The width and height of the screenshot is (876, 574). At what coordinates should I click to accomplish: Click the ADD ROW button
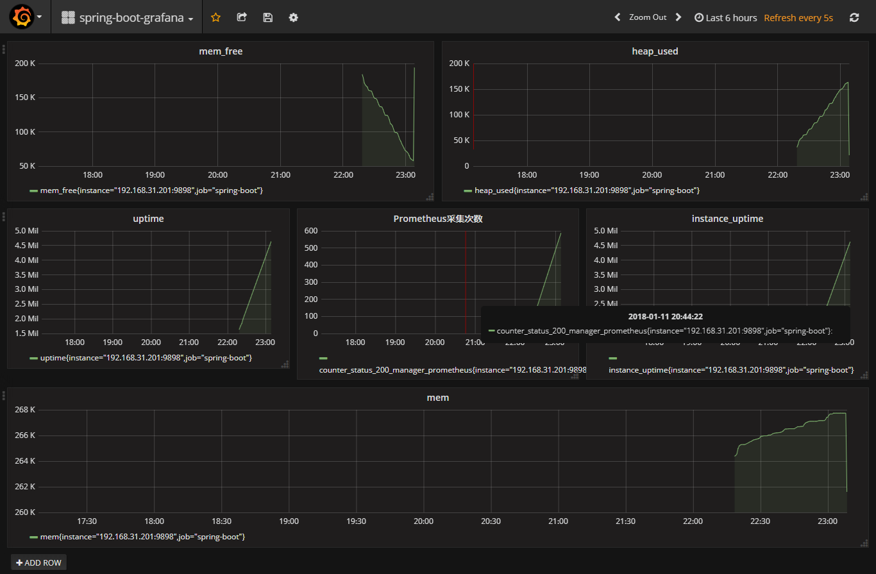[38, 562]
